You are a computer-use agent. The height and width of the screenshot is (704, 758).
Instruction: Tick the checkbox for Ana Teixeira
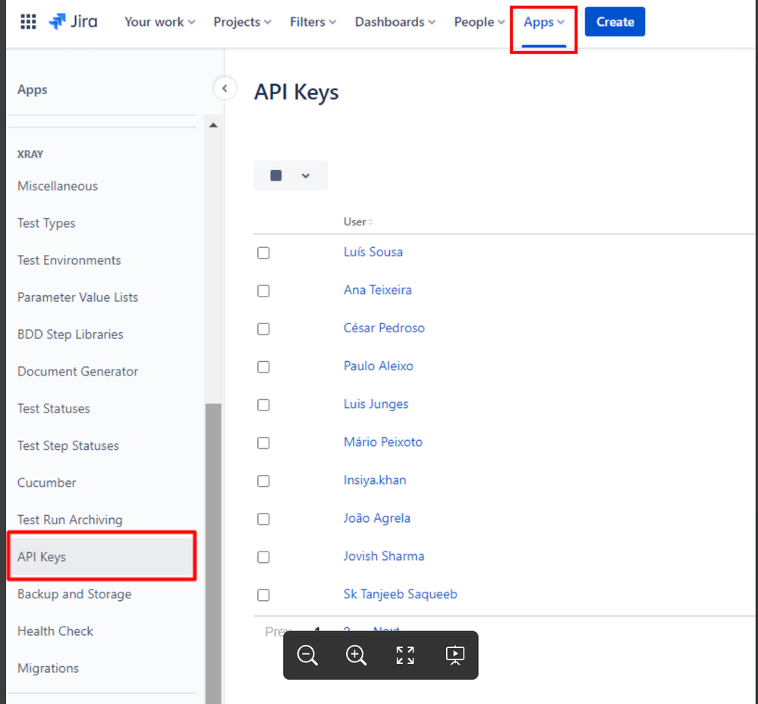pyautogui.click(x=263, y=291)
